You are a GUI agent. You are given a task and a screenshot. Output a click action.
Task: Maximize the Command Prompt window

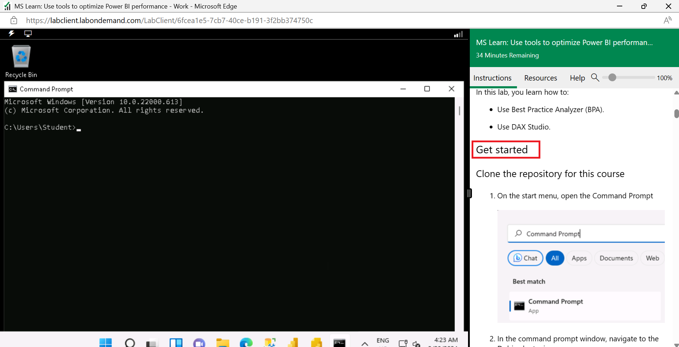[427, 89]
